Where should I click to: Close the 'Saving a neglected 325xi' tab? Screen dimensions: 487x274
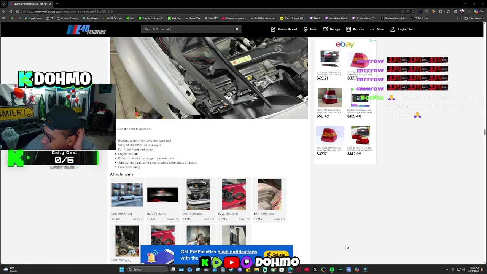coord(50,4)
